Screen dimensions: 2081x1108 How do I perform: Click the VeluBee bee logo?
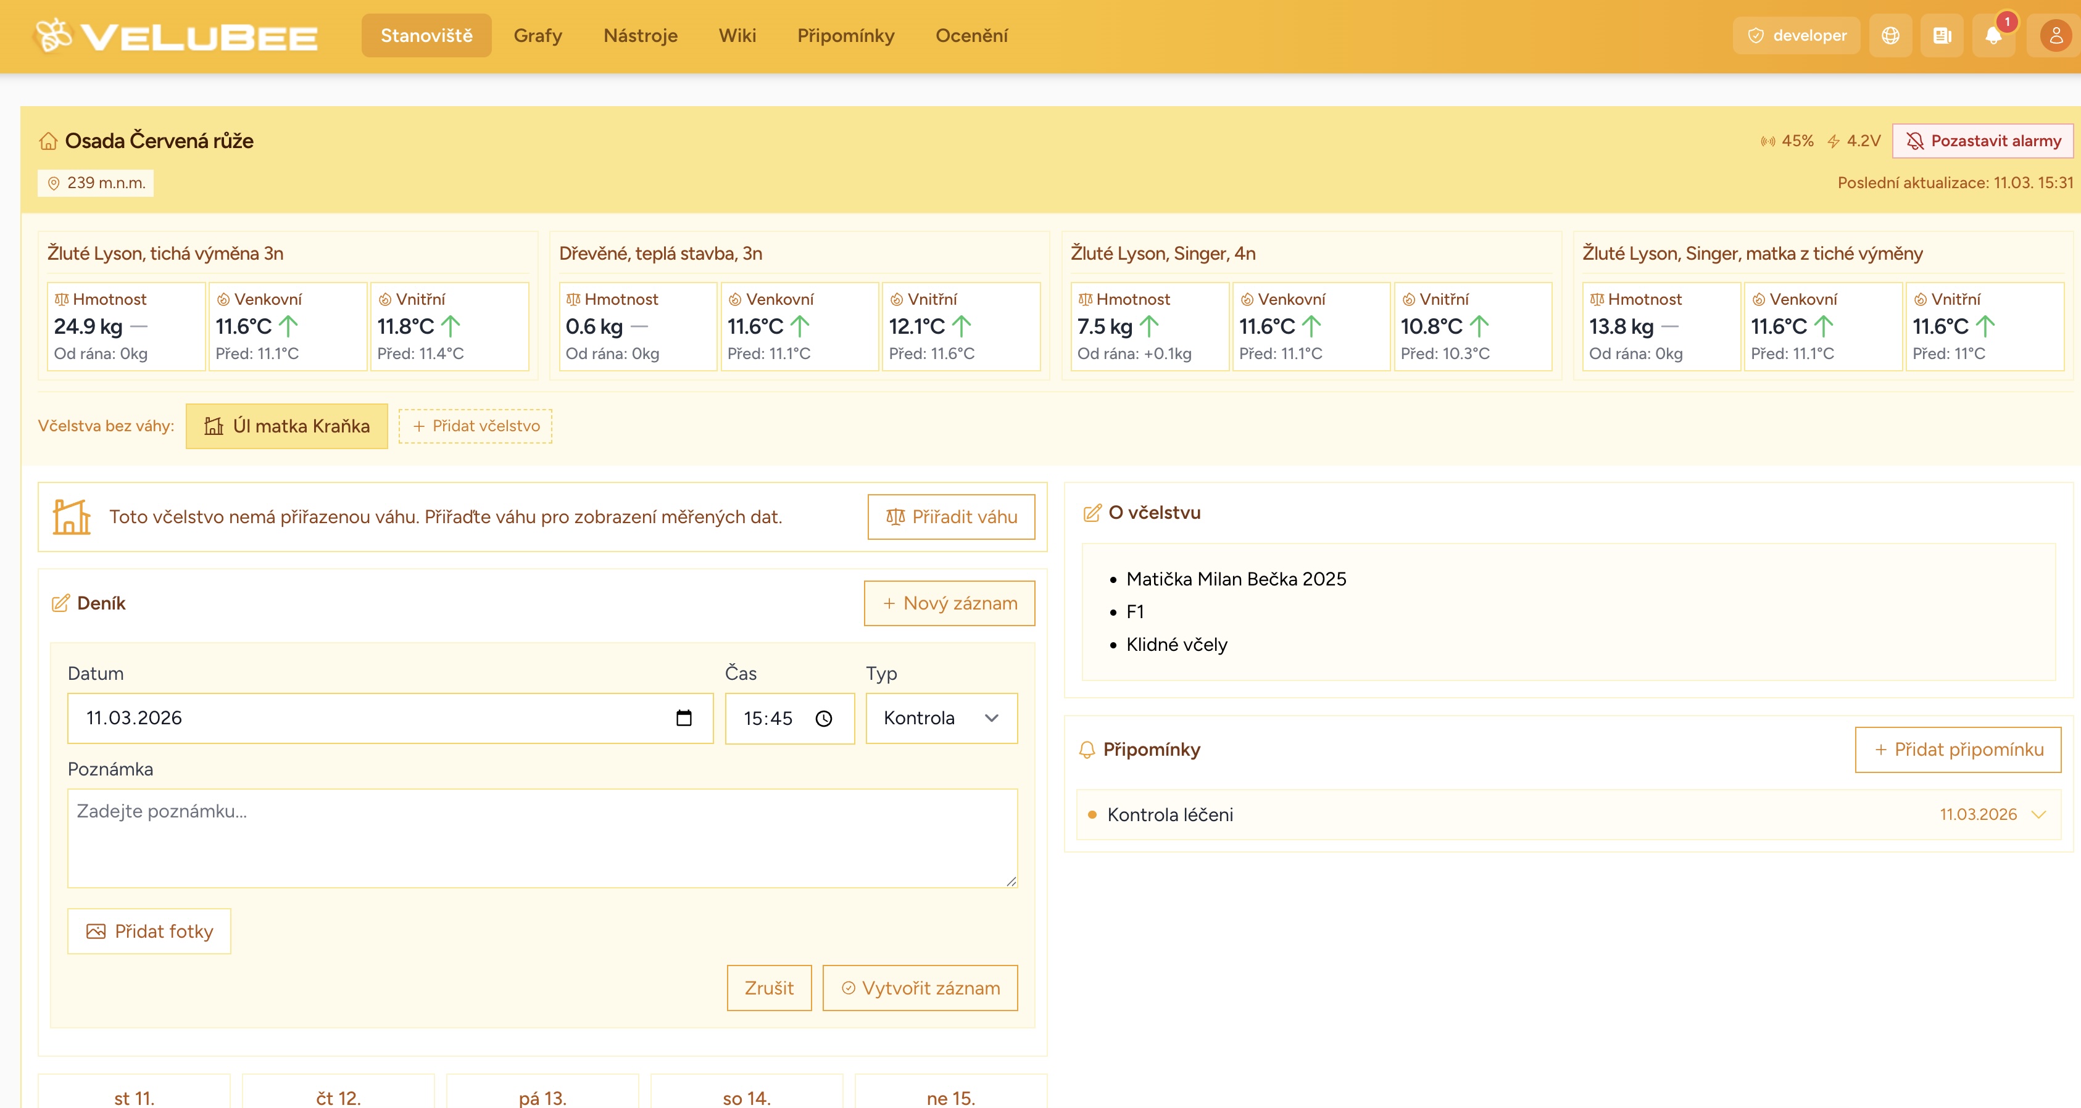coord(54,36)
